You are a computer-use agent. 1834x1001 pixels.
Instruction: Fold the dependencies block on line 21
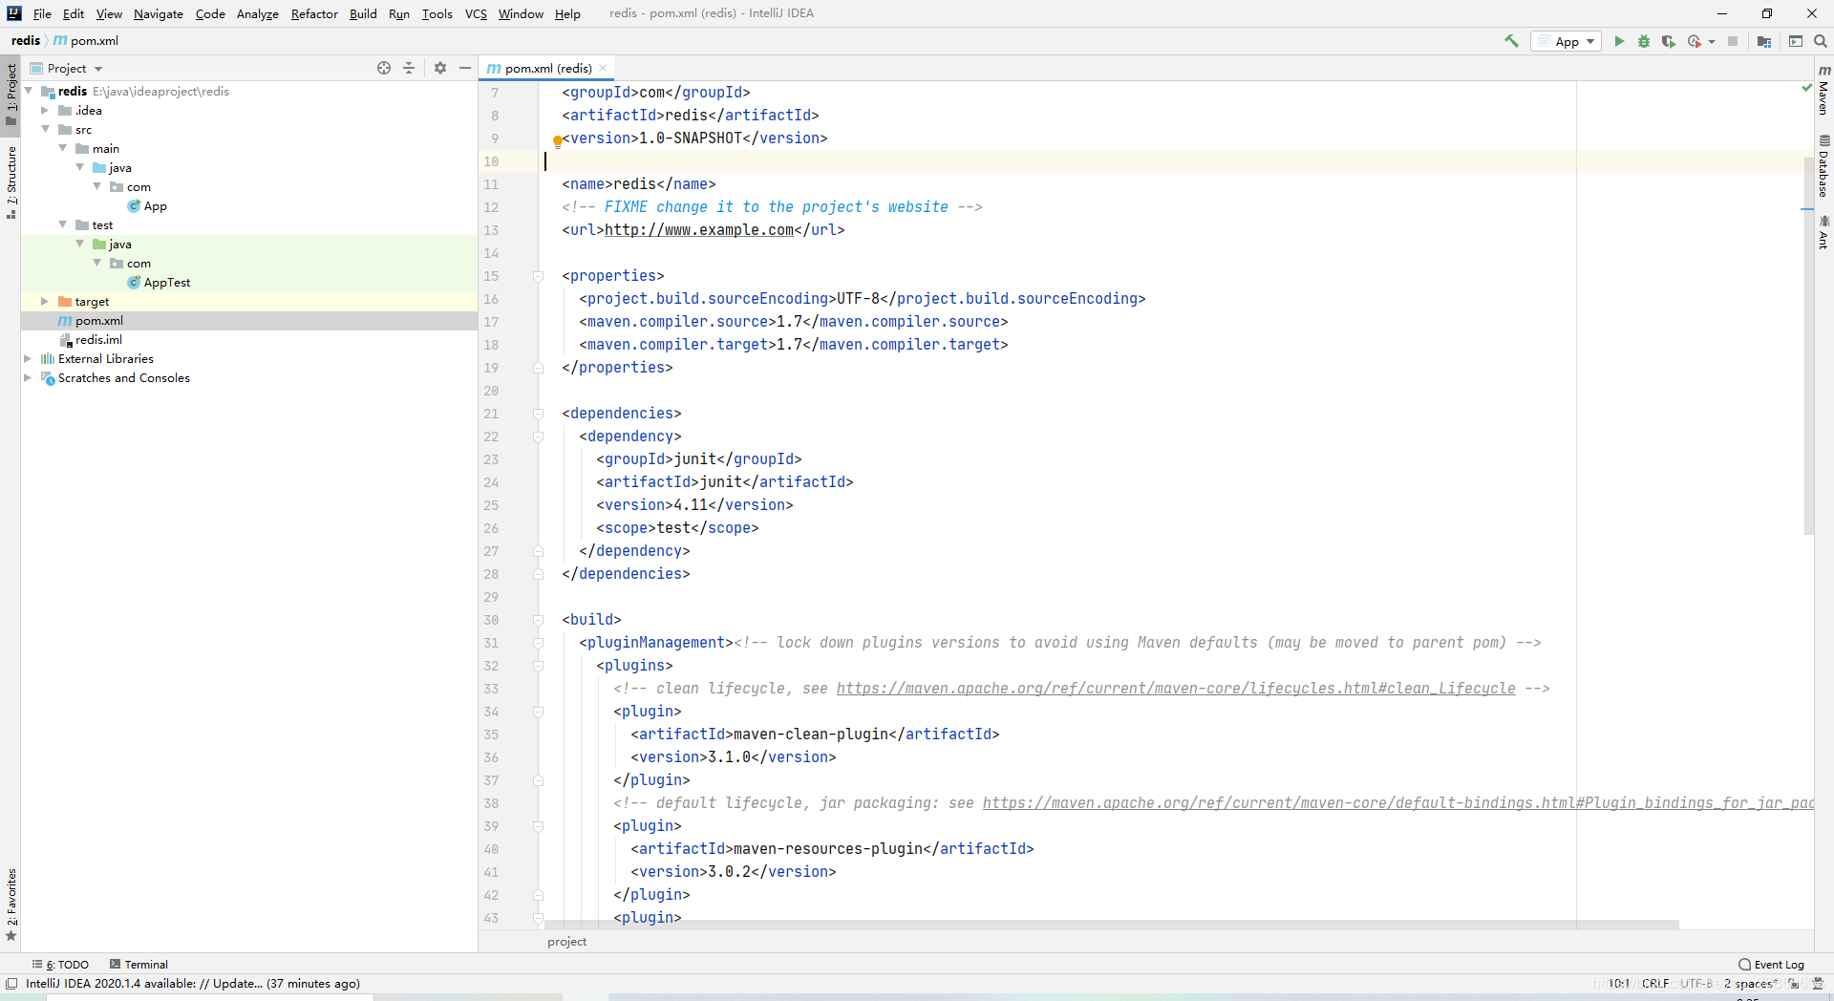coord(538,414)
